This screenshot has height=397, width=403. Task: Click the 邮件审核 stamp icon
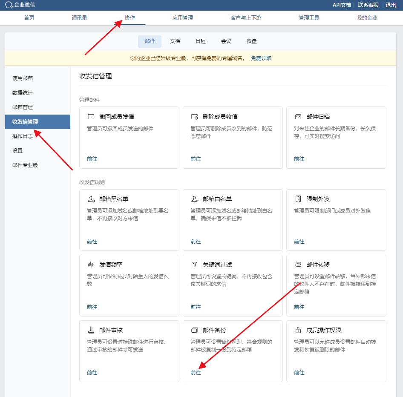pyautogui.click(x=91, y=330)
